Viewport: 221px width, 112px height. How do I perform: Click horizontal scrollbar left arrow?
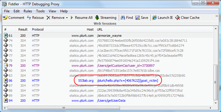tap(5, 108)
